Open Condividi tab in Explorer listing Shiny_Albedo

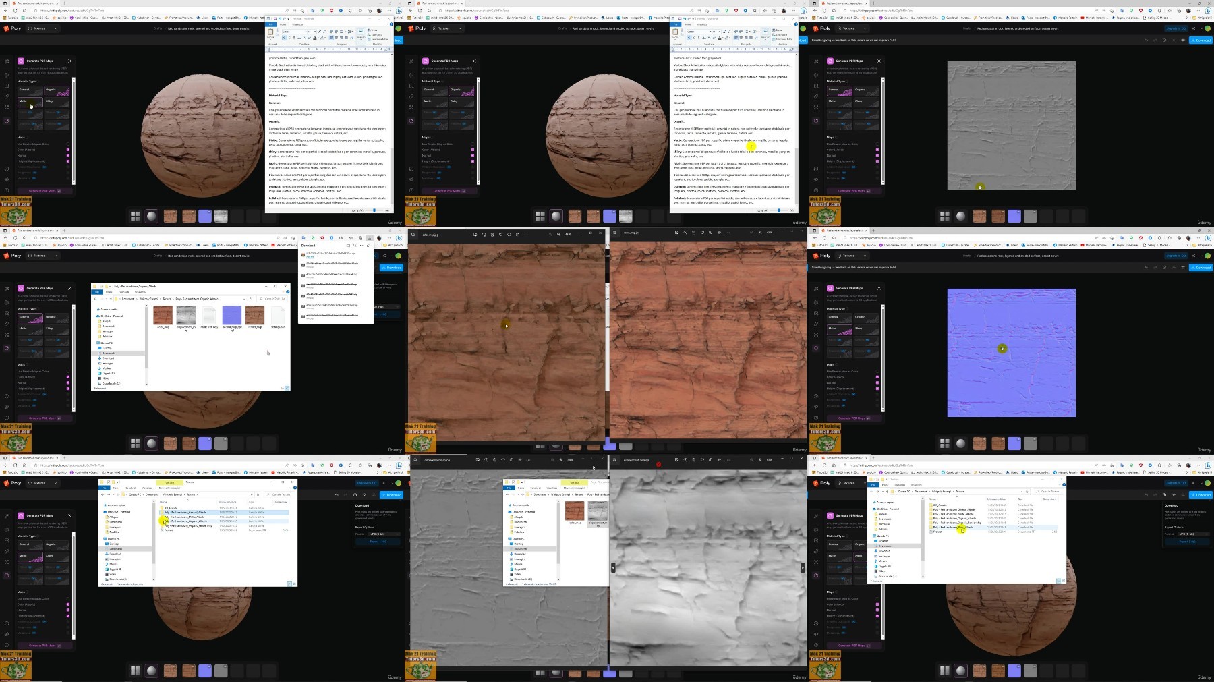(900, 484)
